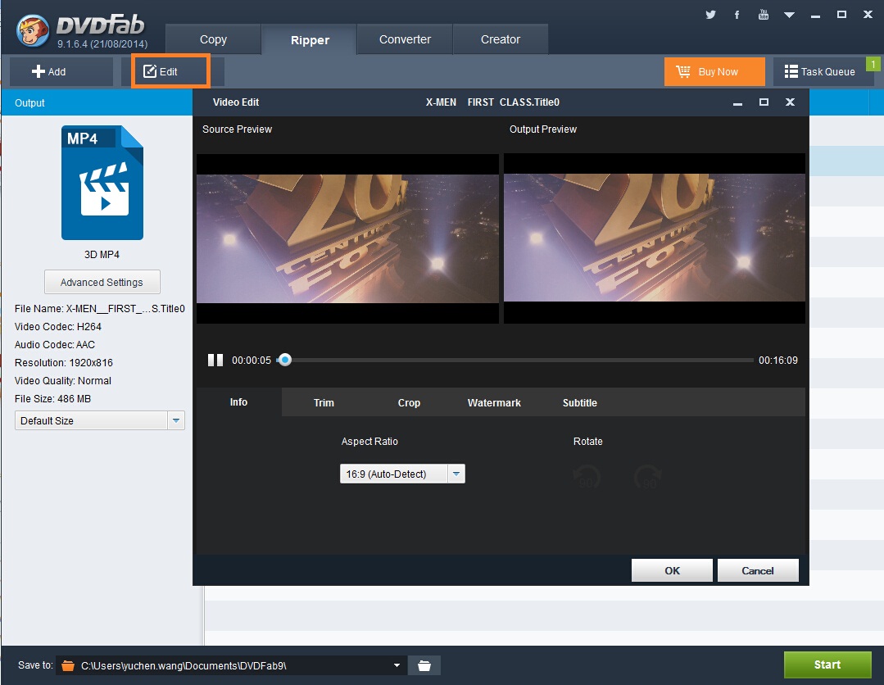Click the File Size: 486 MB text
884x685 pixels.
[x=53, y=398]
